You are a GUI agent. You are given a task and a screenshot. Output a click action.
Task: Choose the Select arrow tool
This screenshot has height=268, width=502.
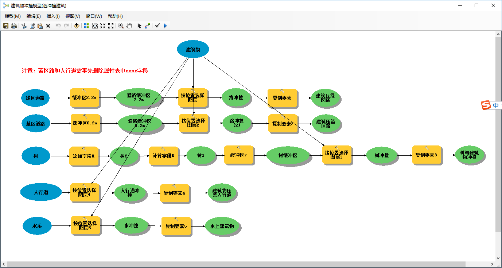point(140,26)
